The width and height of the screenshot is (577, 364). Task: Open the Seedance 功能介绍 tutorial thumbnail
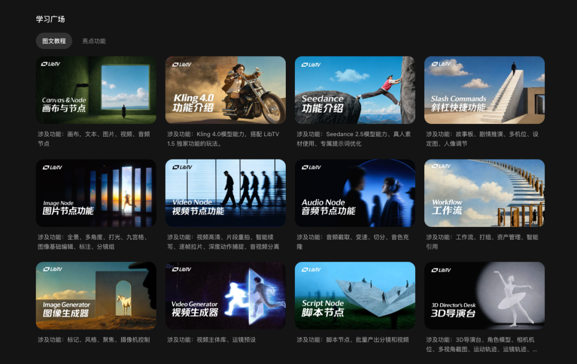(x=355, y=90)
